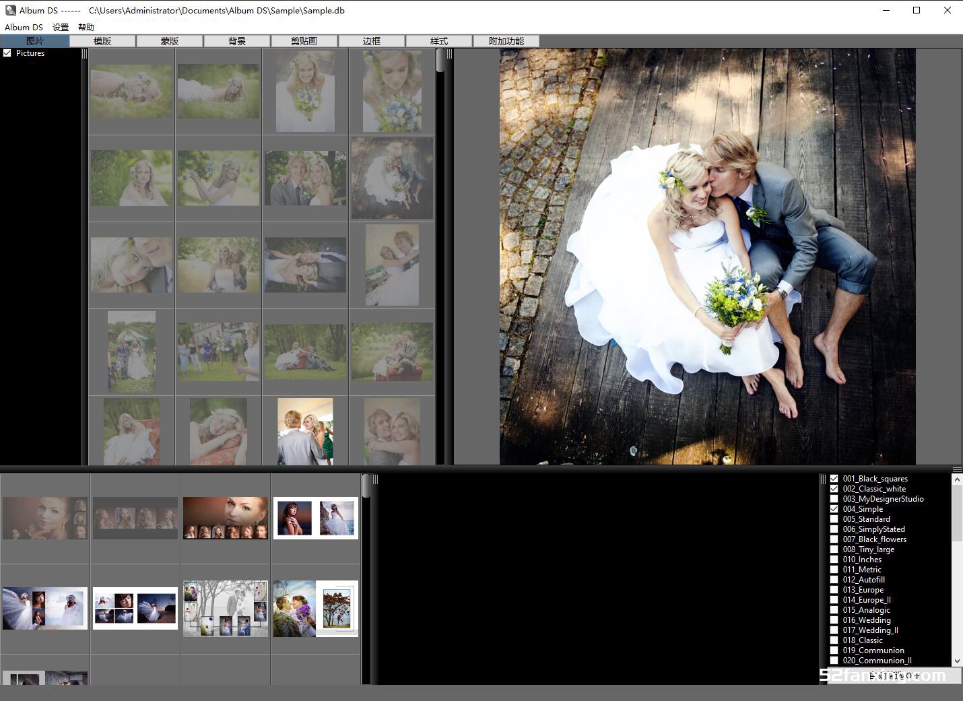963x701 pixels.
Task: Click the large wedding photo preview
Action: (x=707, y=257)
